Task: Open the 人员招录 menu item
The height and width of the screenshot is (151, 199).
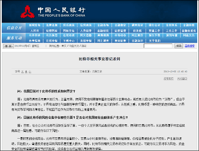Action: [x=86, y=30]
